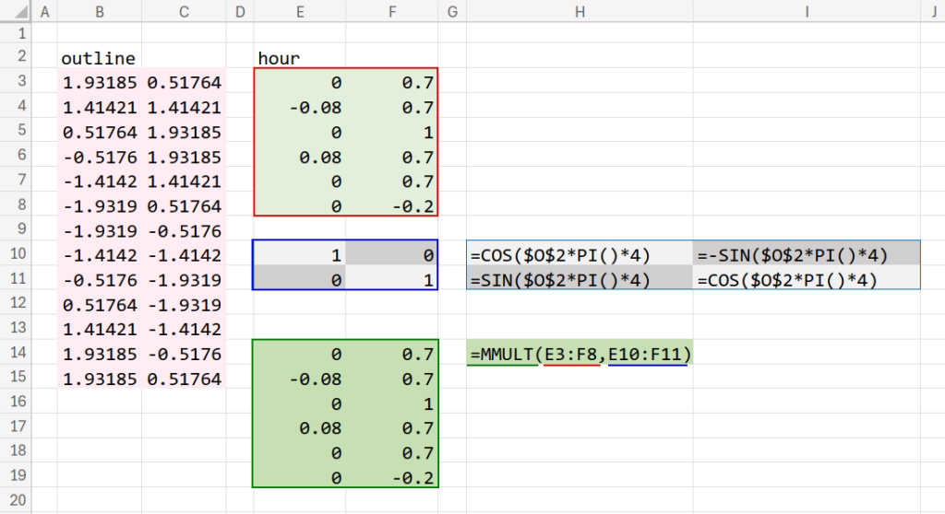Select column B header
Image resolution: width=945 pixels, height=514 pixels.
(x=99, y=12)
